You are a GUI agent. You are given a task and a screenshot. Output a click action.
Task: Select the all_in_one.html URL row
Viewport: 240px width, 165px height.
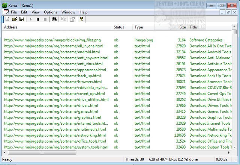pyautogui.click(x=117, y=46)
